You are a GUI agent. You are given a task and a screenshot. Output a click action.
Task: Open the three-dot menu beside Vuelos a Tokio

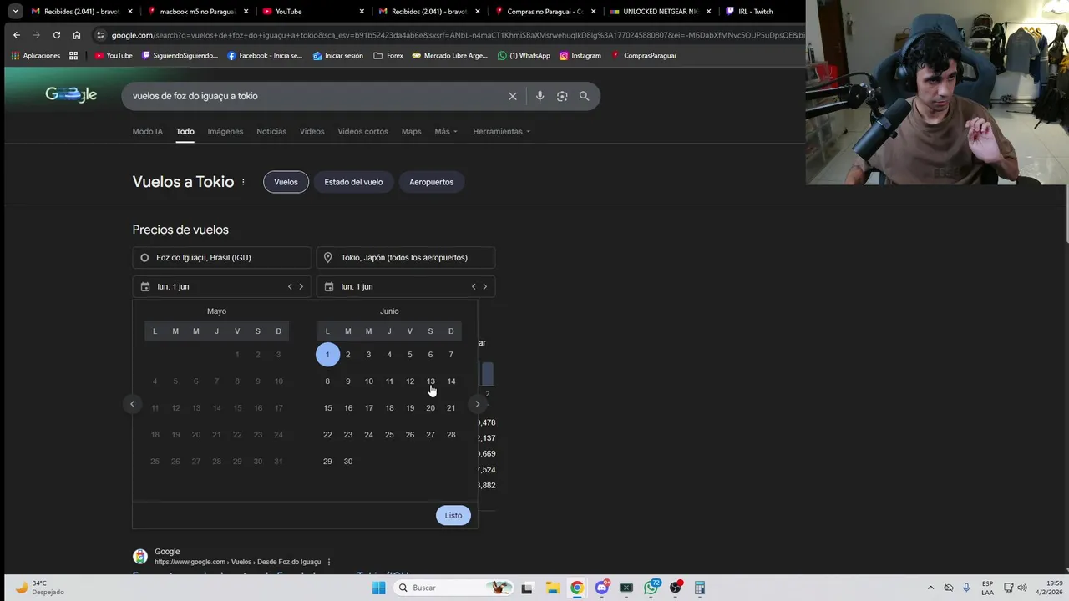(x=244, y=182)
